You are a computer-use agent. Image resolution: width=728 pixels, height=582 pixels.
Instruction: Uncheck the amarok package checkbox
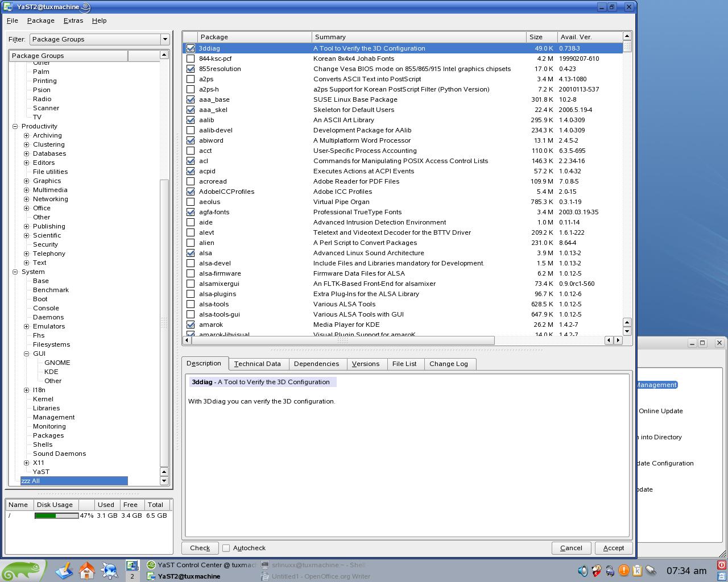[x=191, y=325]
